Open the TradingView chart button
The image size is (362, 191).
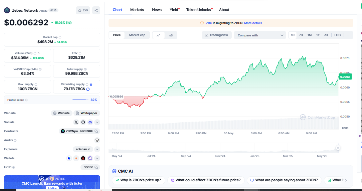click(x=216, y=35)
